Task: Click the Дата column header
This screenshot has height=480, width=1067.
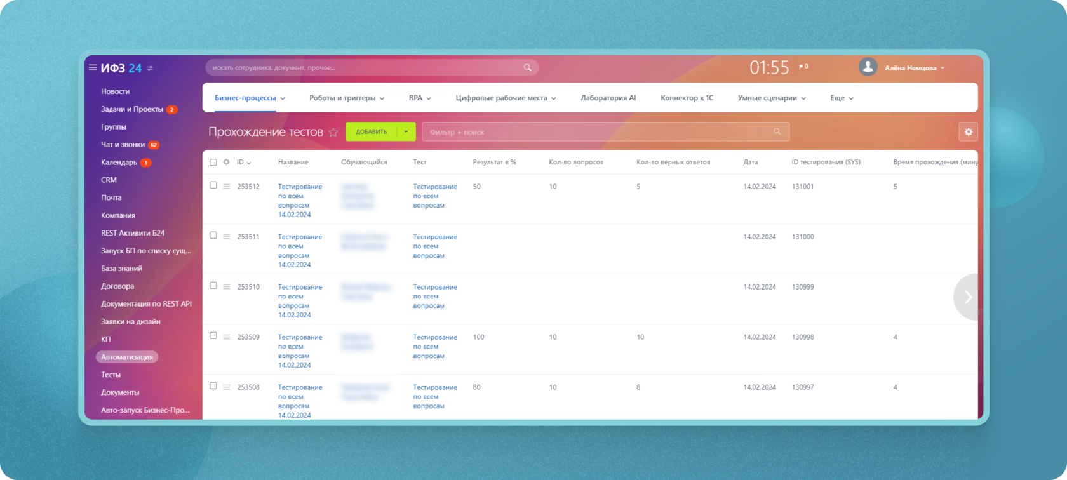Action: click(750, 162)
